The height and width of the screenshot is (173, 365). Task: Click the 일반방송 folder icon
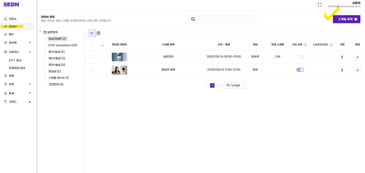45,32
